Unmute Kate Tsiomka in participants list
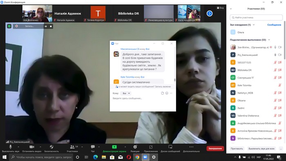This screenshot has width=286, height=161. (x=279, y=85)
